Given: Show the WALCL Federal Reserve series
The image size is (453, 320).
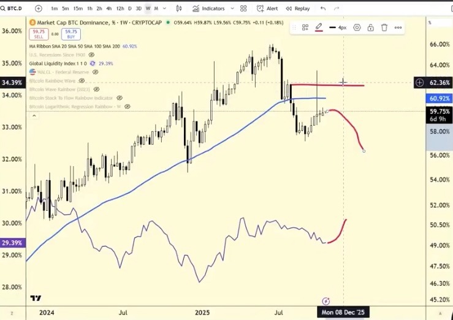Looking at the screenshot, I should (96, 72).
